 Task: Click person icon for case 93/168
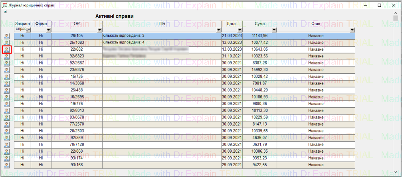point(7,165)
